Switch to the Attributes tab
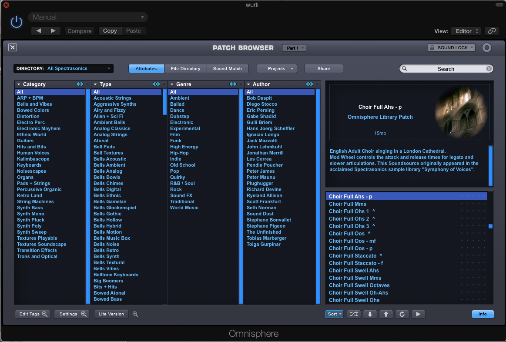506x342 pixels. pos(146,68)
